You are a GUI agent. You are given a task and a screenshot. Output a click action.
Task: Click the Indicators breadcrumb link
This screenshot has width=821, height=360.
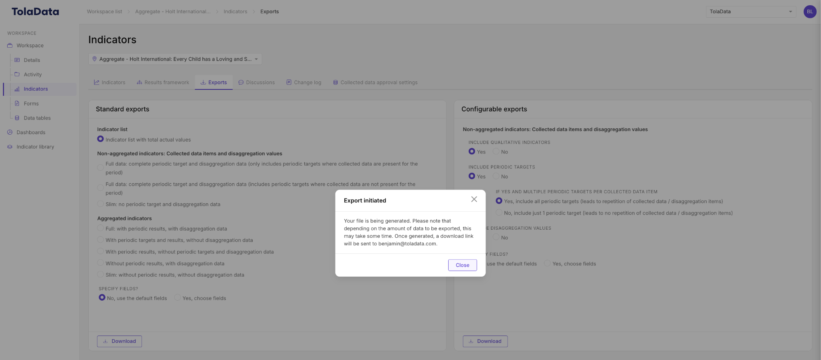tap(235, 12)
